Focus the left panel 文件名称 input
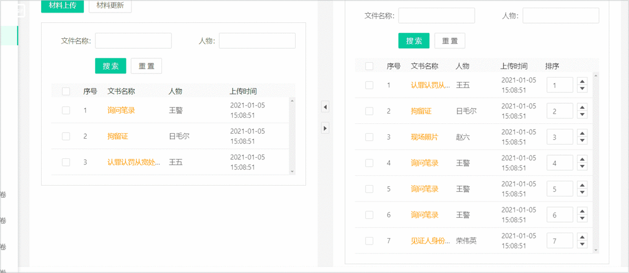The height and width of the screenshot is (273, 629). point(133,41)
